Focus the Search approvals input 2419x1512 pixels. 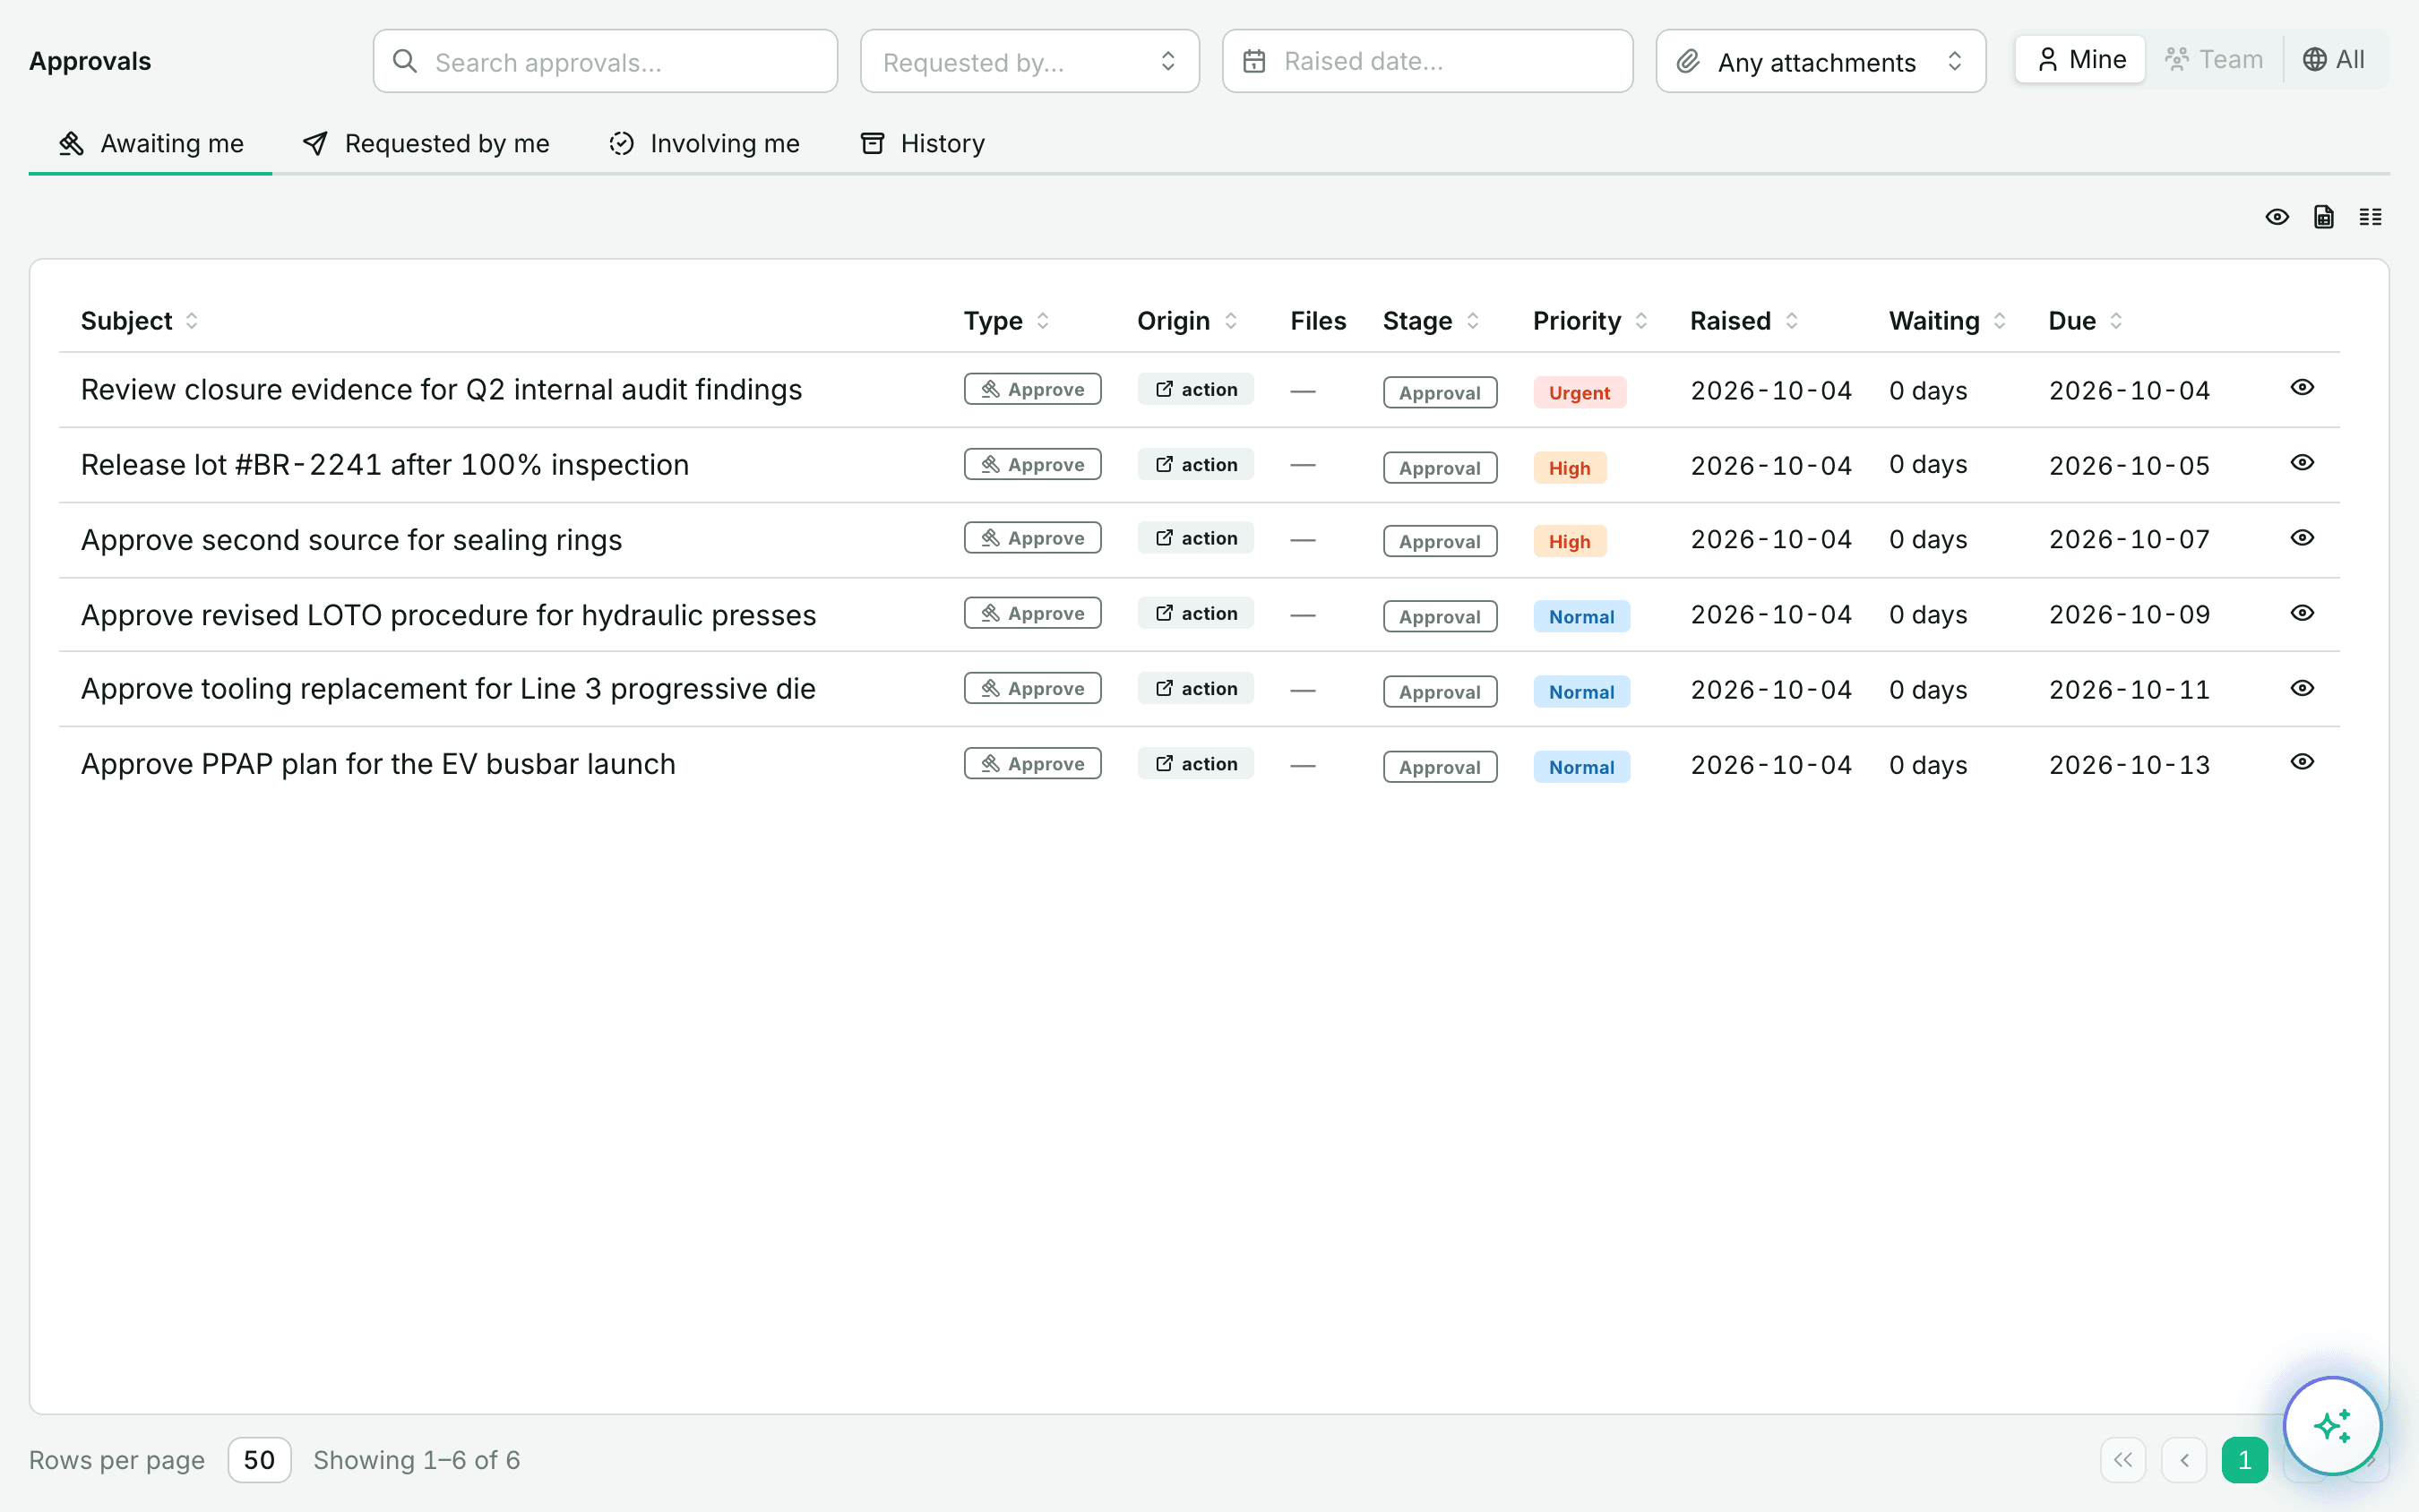coord(605,61)
